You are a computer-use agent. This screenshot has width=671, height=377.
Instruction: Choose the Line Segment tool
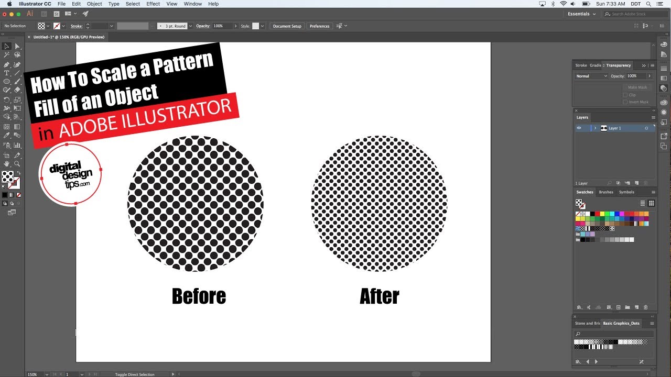pos(17,73)
